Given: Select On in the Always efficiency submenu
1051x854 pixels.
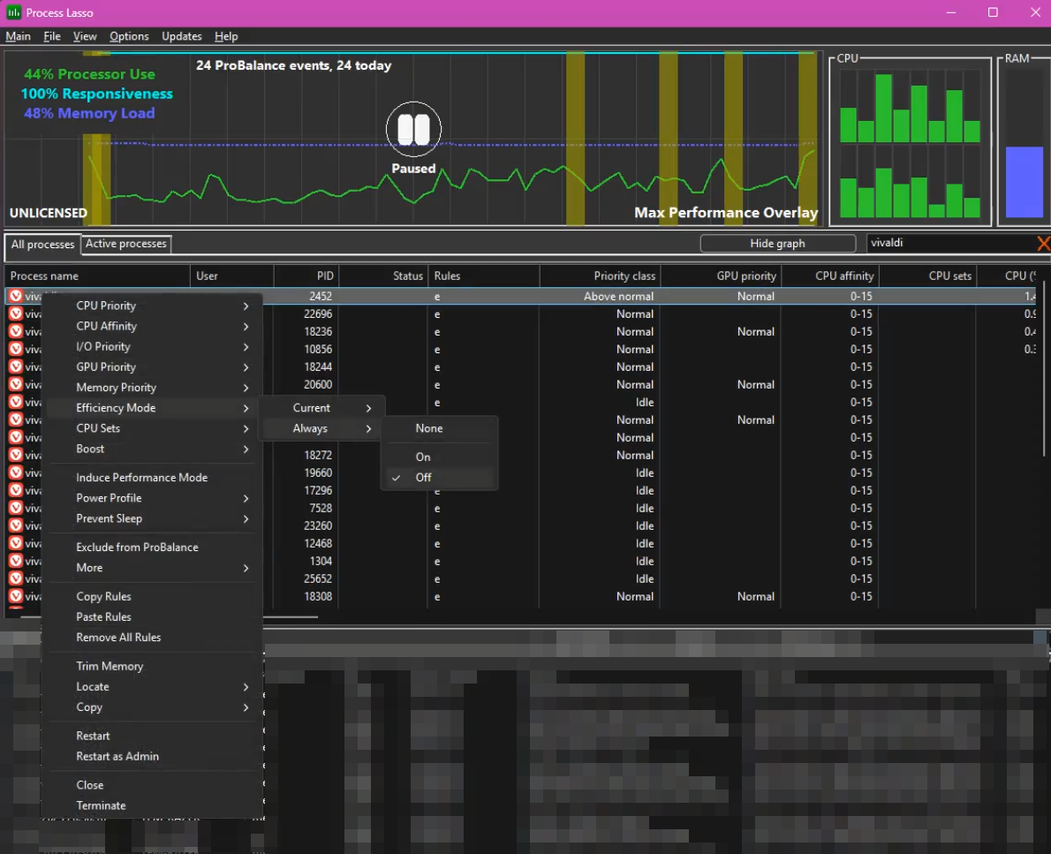Looking at the screenshot, I should pyautogui.click(x=423, y=457).
